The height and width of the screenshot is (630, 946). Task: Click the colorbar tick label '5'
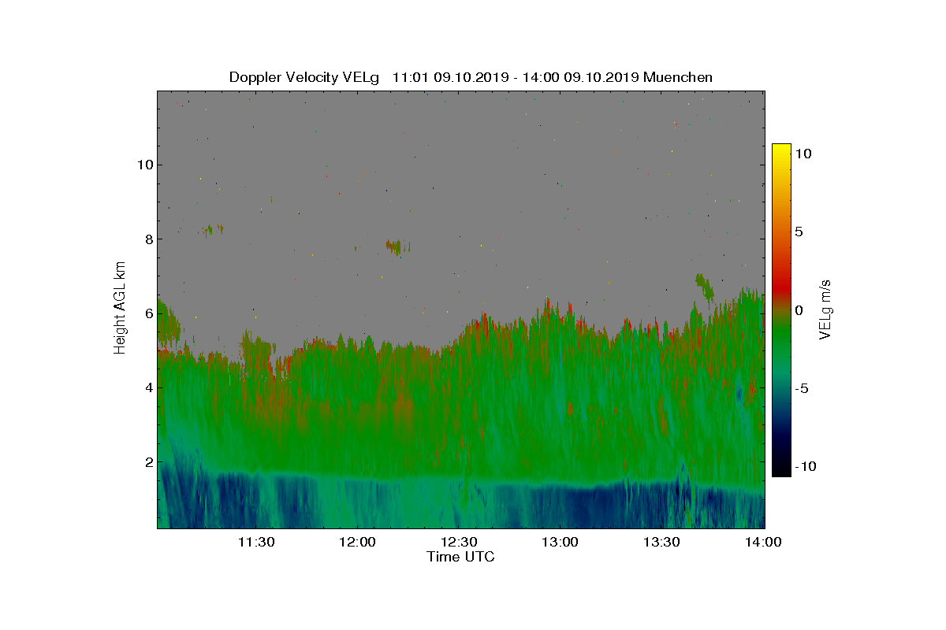click(799, 232)
